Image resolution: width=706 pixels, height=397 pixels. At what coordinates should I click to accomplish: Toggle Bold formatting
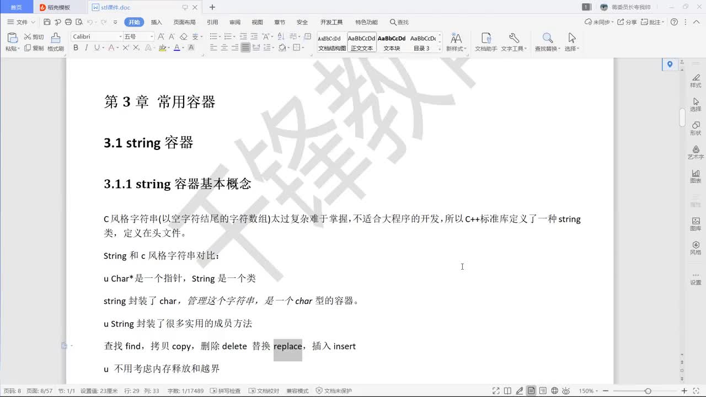click(x=76, y=48)
